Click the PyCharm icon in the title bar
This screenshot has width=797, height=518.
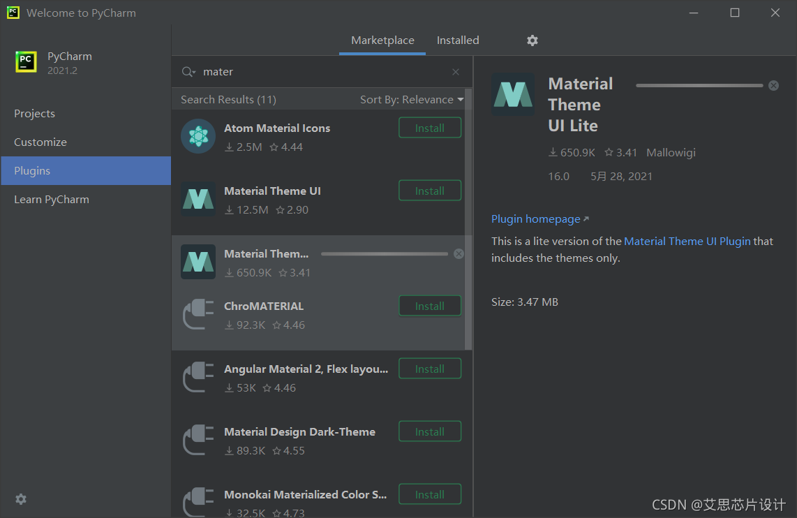[x=13, y=13]
